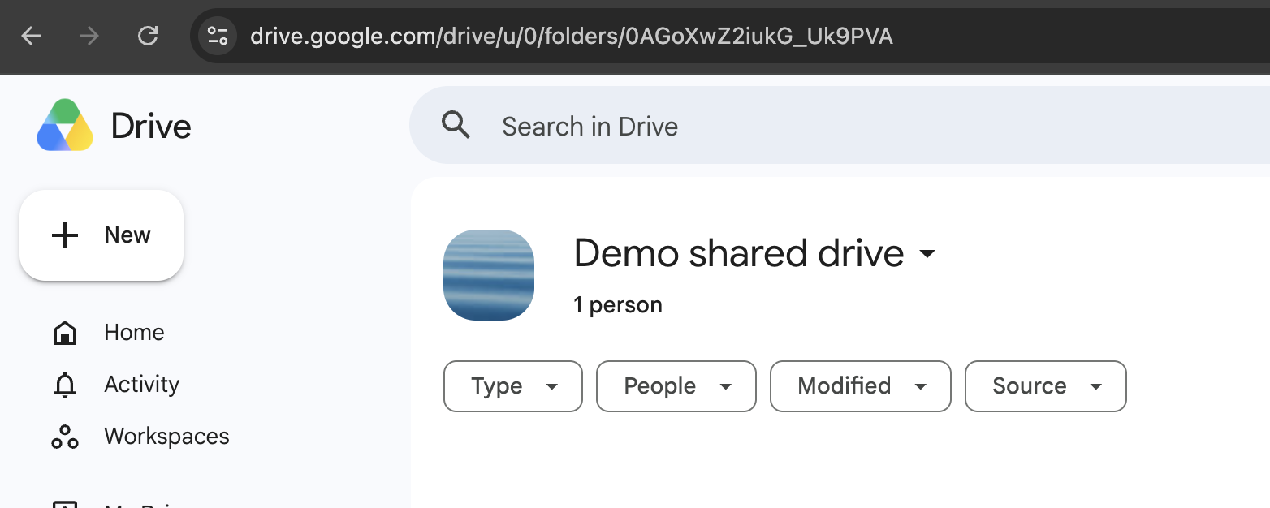Open the People filter dropdown
The height and width of the screenshot is (508, 1270).
[676, 386]
